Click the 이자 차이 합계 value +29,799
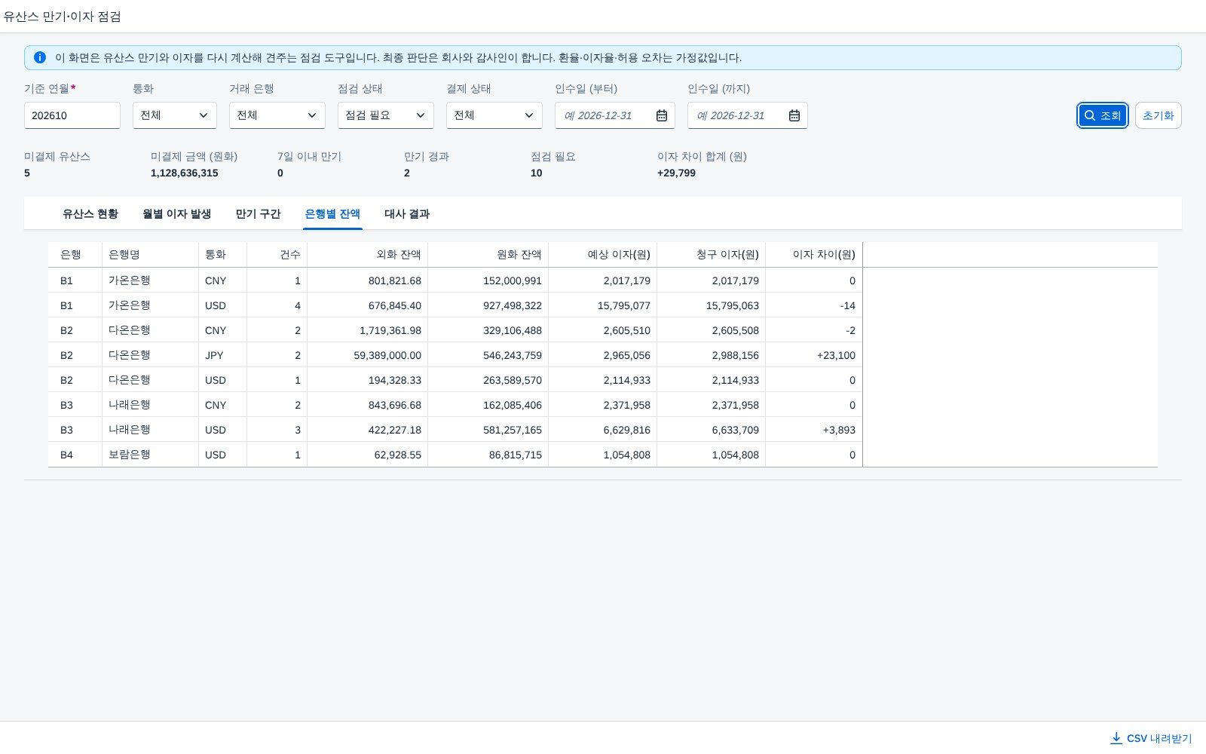The height and width of the screenshot is (754, 1206). click(677, 173)
